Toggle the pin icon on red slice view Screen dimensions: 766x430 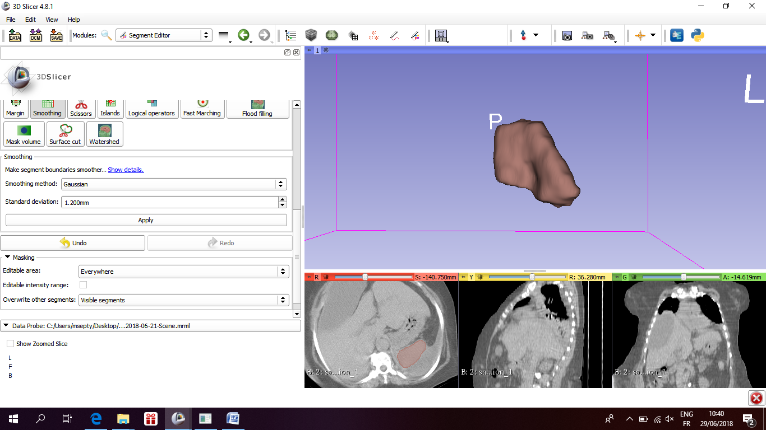click(x=308, y=277)
